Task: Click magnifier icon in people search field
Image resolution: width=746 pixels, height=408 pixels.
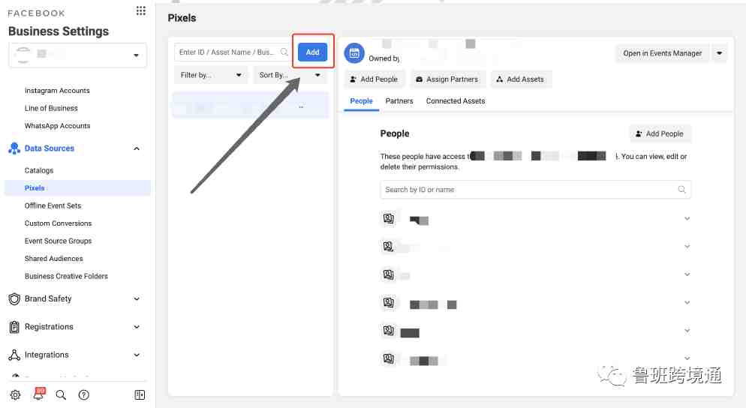Action: 681,189
